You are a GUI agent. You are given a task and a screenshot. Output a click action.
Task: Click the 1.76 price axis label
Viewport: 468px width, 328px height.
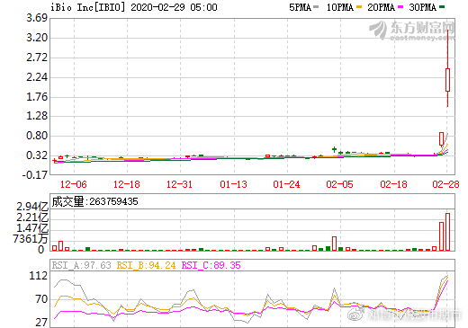pos(37,97)
